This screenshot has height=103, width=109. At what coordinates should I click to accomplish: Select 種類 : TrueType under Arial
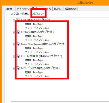click(x=34, y=24)
